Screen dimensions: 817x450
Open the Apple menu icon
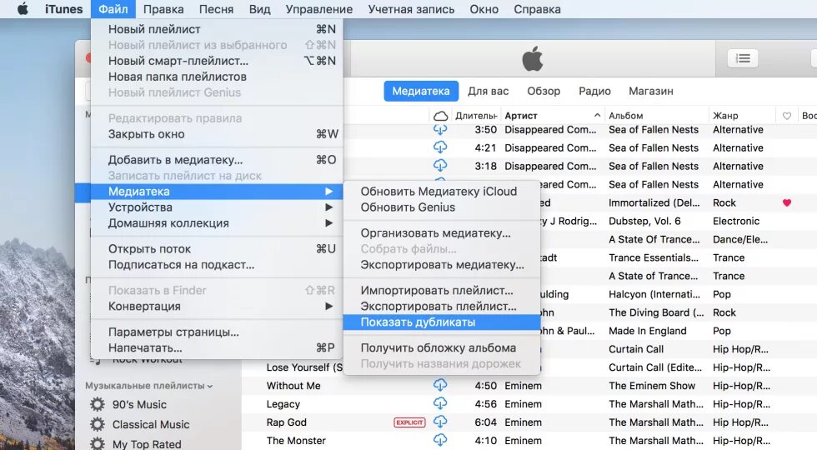(x=23, y=9)
